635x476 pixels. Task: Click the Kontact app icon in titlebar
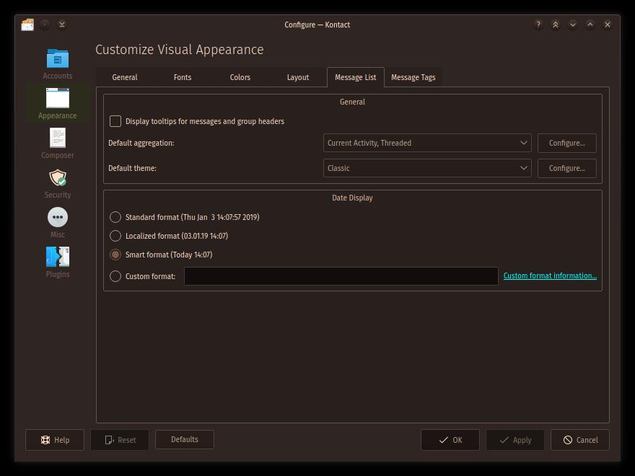[27, 25]
